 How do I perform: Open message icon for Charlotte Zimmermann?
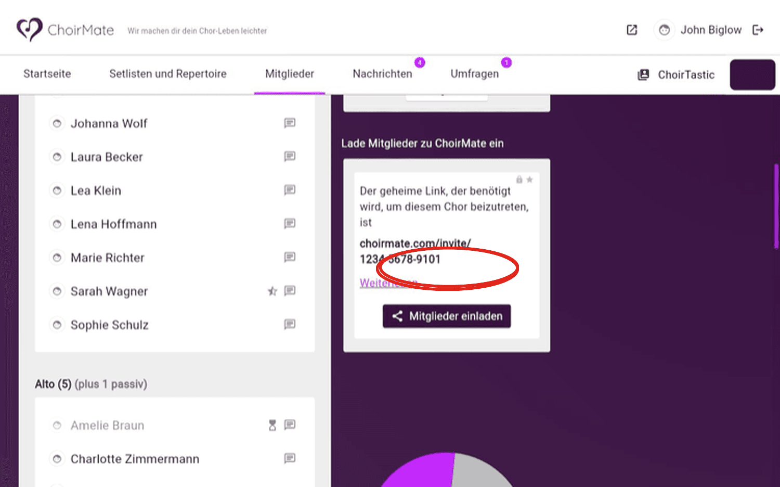290,458
